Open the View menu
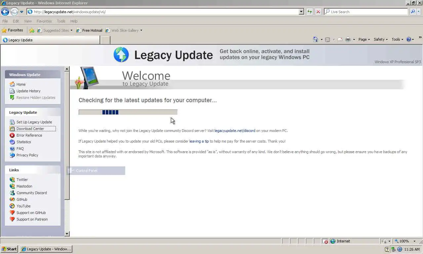423x254 pixels. (28, 21)
